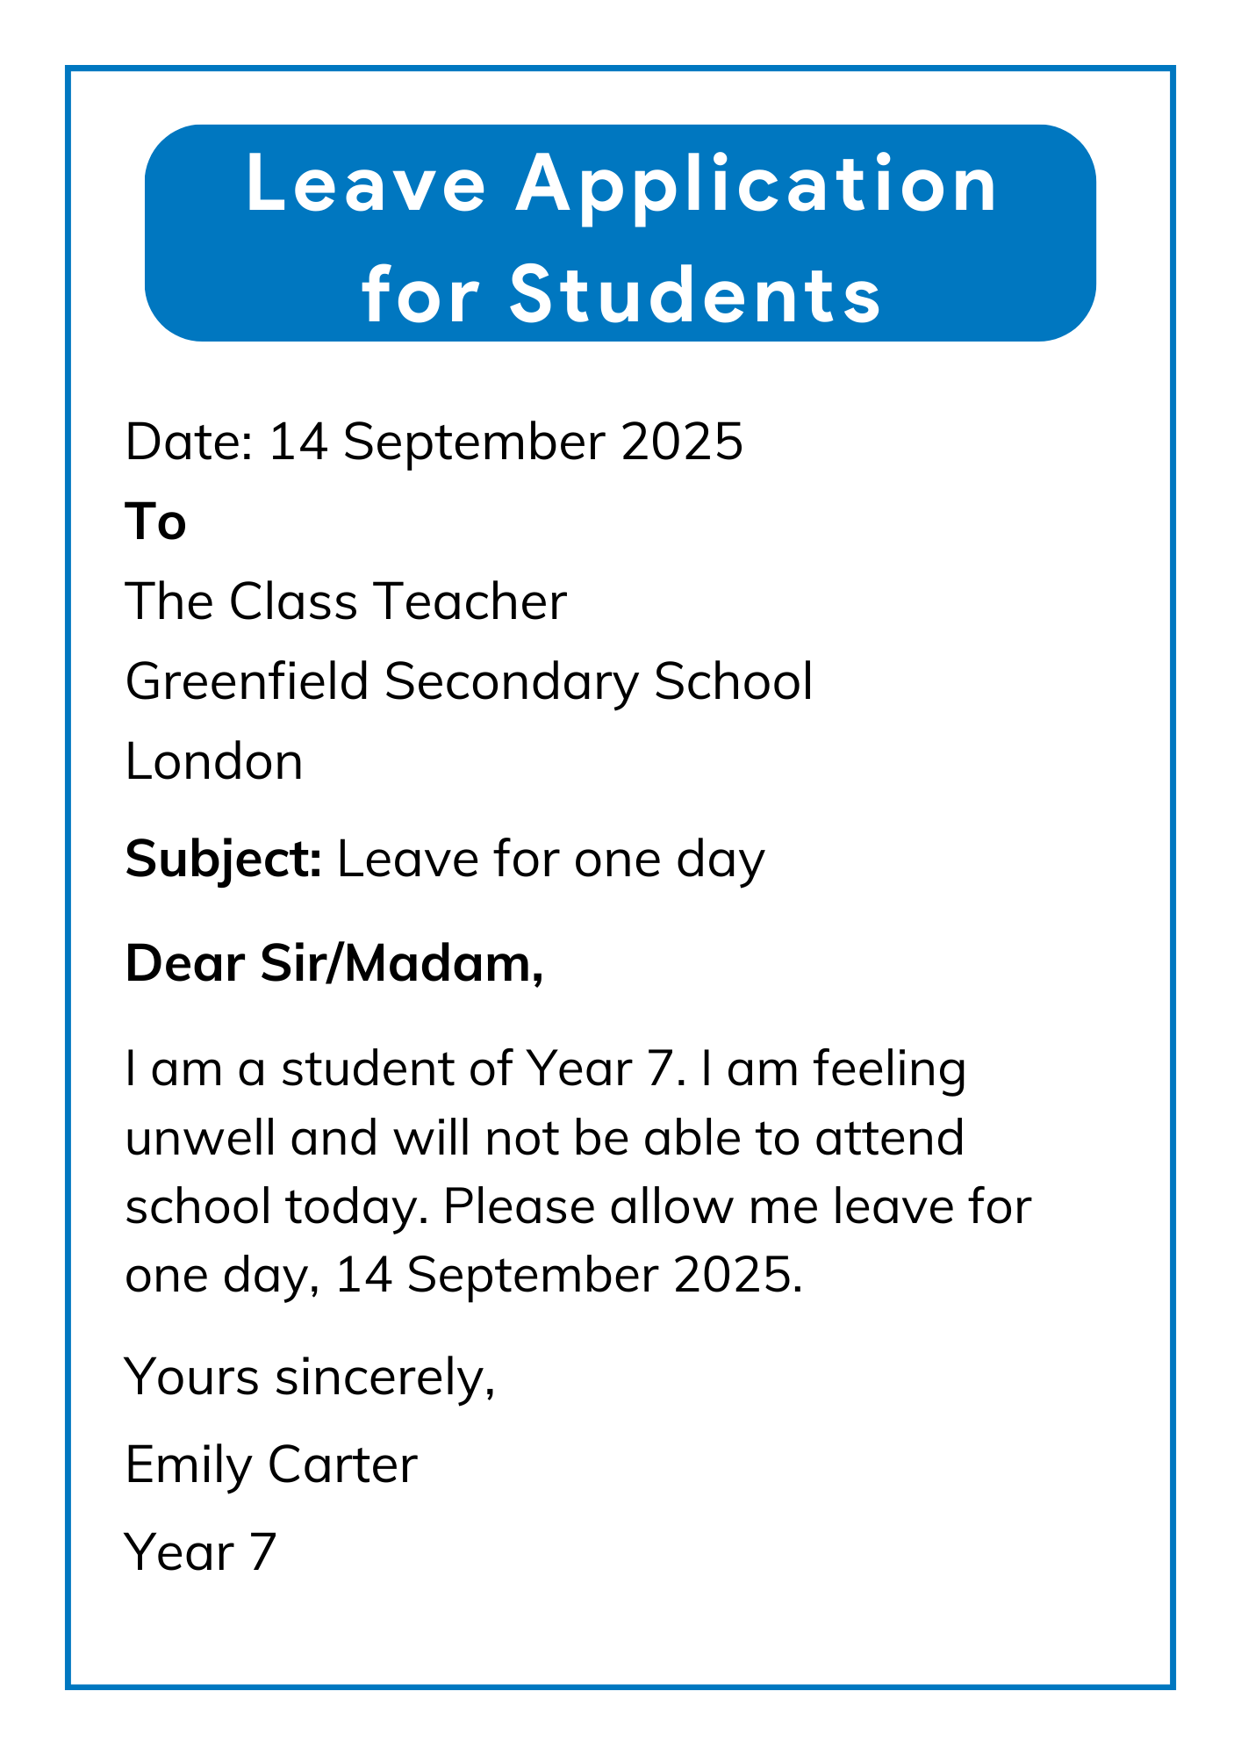Image resolution: width=1241 pixels, height=1756 pixels.
Task: Click "The Class Teacher" recipient line
Action: 346,602
